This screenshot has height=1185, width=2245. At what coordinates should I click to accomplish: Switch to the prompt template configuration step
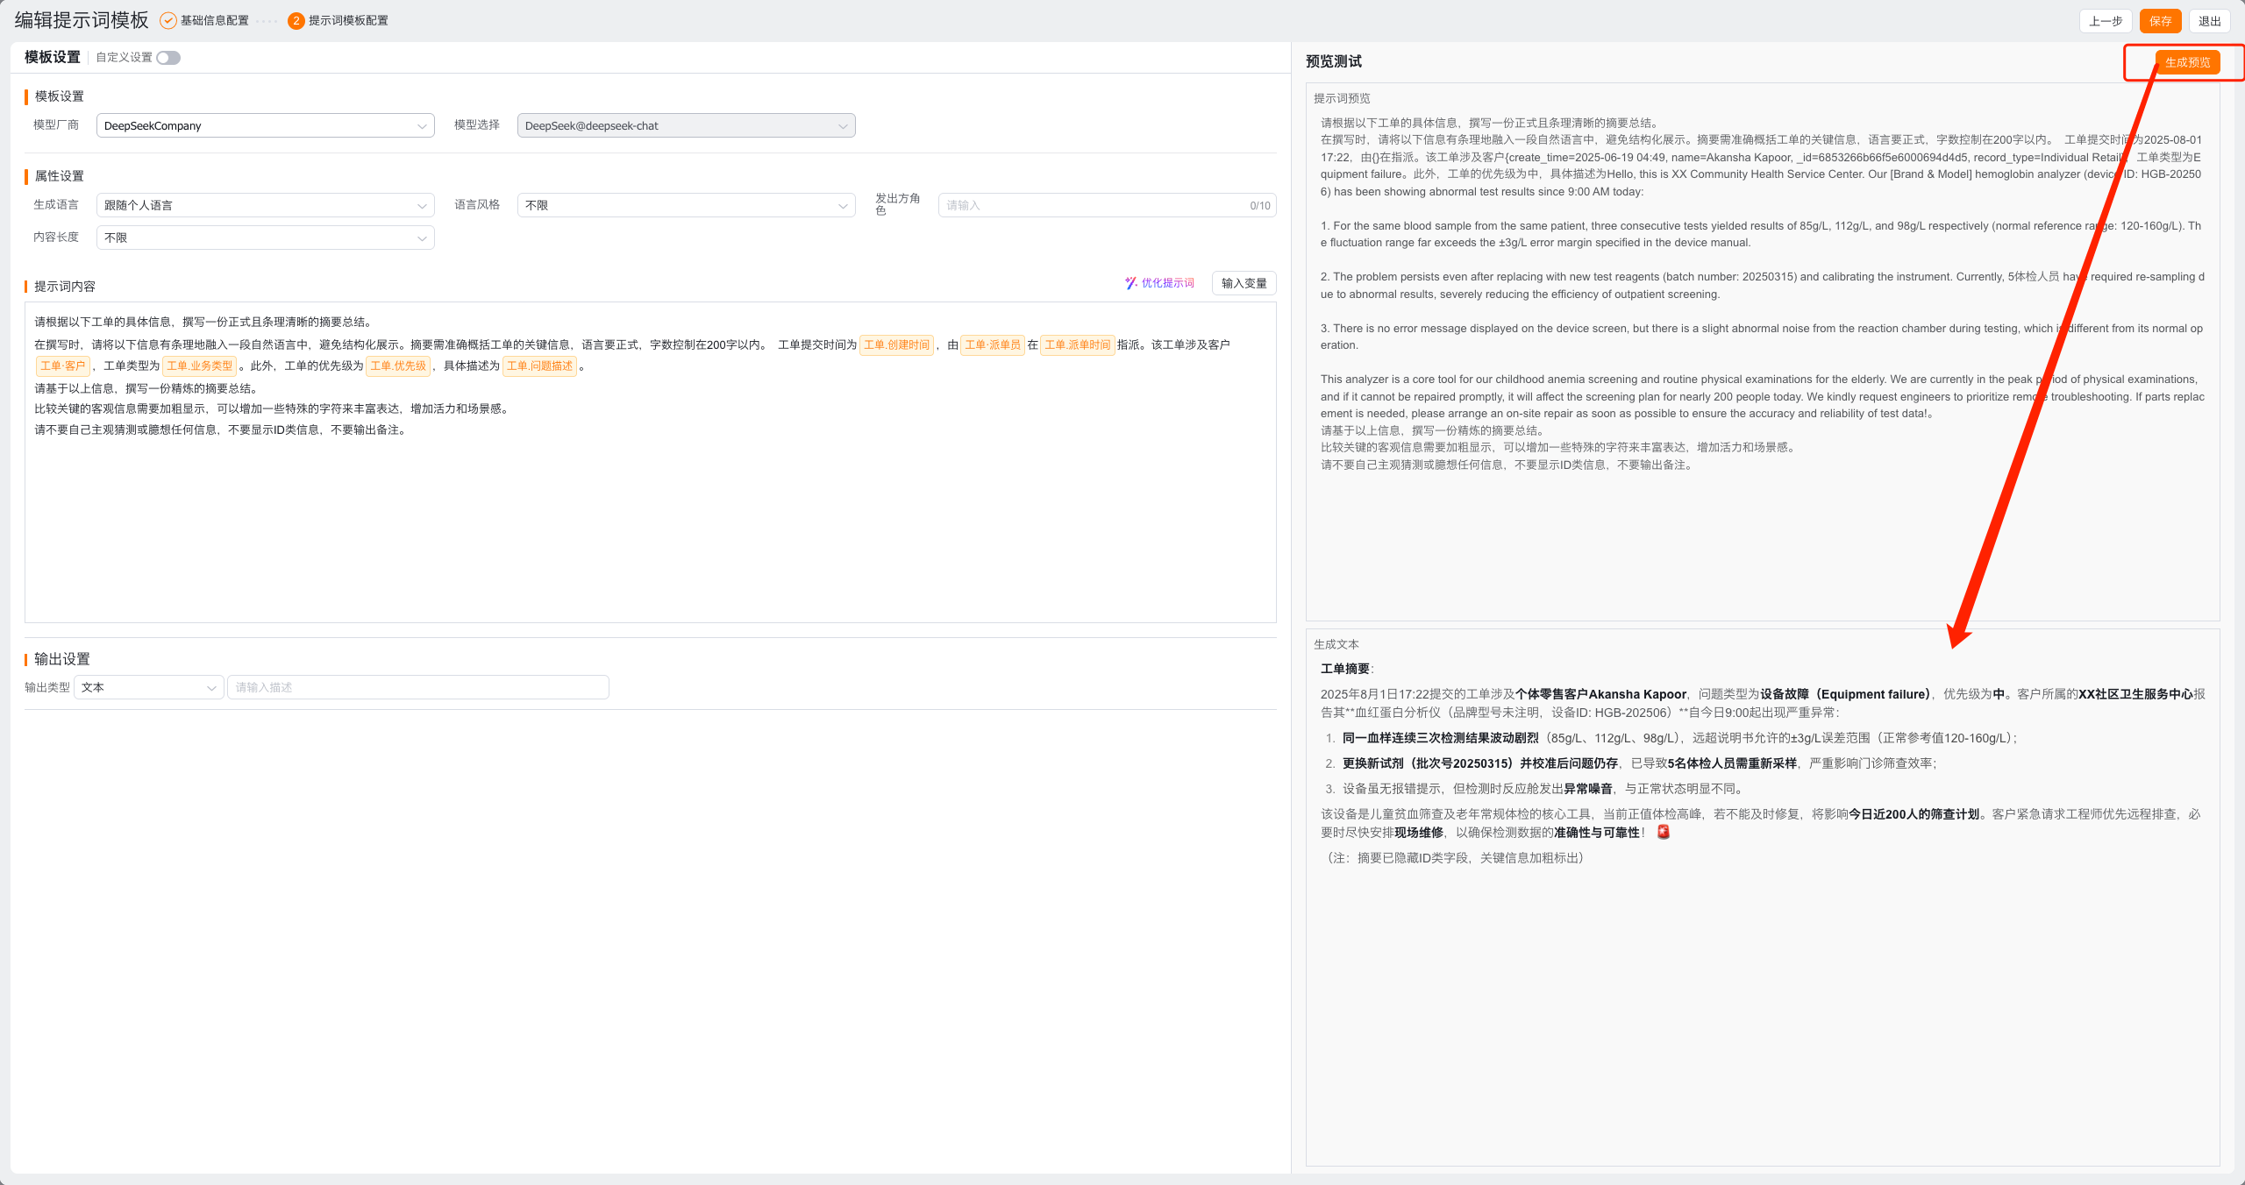pos(347,20)
